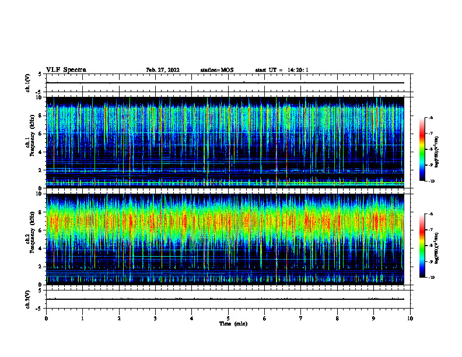The height and width of the screenshot is (357, 462).
Task: Click time axis tick label "6"
Action: (265, 318)
